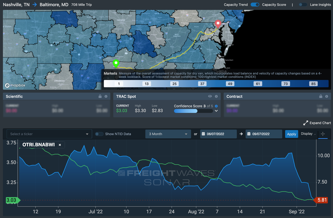The width and height of the screenshot is (333, 218).
Task: Click the Nashville, TN origin text
Action: pyautogui.click(x=16, y=5)
